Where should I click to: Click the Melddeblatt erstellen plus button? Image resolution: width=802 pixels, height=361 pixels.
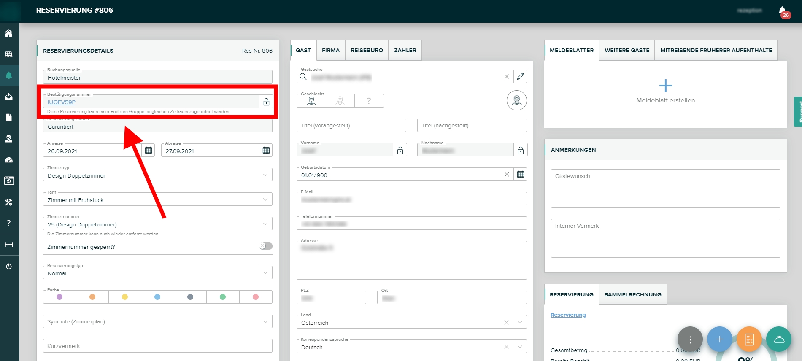tap(665, 86)
